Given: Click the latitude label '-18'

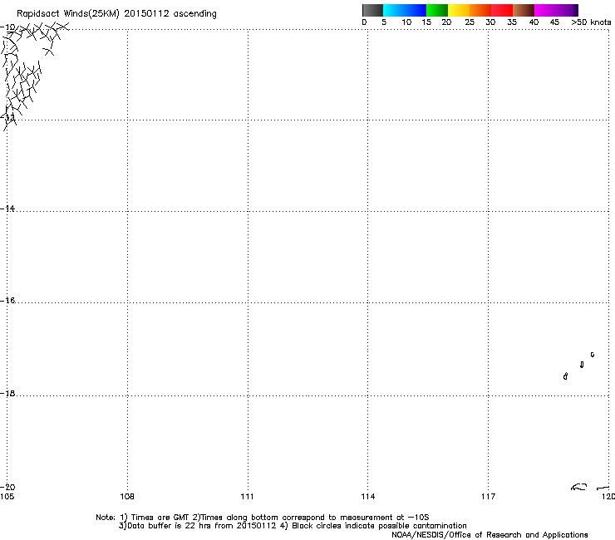Looking at the screenshot, I should (7, 393).
